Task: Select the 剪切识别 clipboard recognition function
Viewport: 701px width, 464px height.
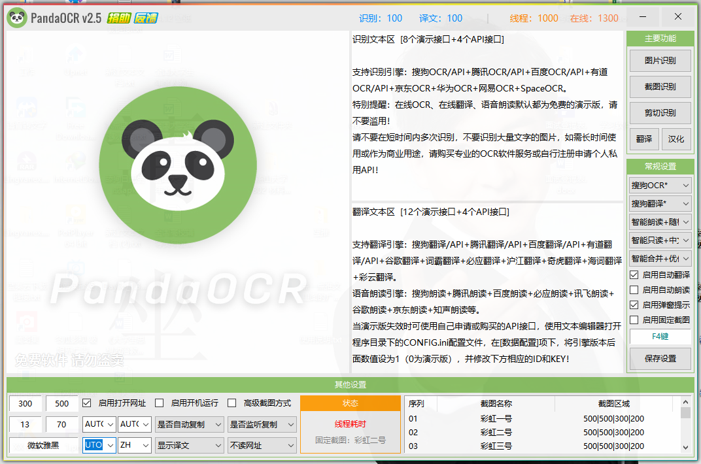Action: click(660, 112)
